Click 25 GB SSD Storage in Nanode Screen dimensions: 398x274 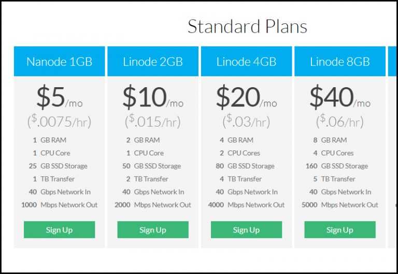tap(58, 166)
